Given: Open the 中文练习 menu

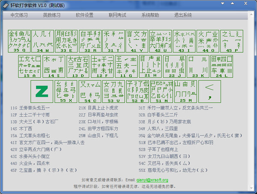Looking at the screenshot, I should (x=19, y=15).
